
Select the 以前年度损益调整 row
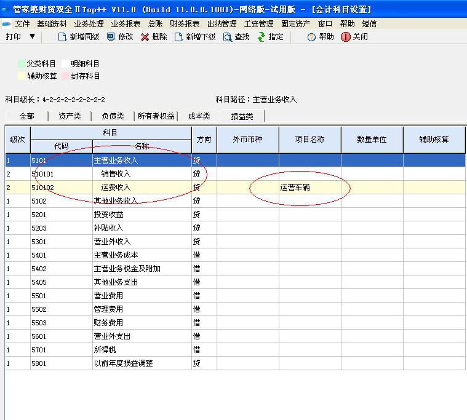[235, 363]
